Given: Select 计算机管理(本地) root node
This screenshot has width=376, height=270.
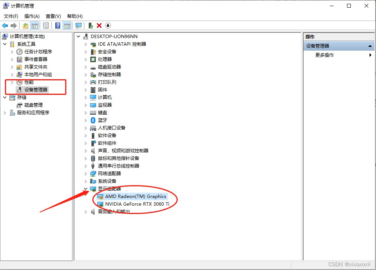Looking at the screenshot, I should coord(27,37).
